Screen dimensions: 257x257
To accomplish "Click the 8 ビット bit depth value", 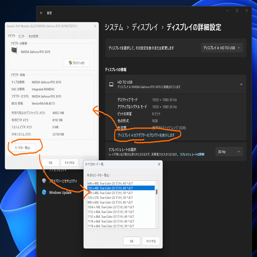I will click(156, 114).
